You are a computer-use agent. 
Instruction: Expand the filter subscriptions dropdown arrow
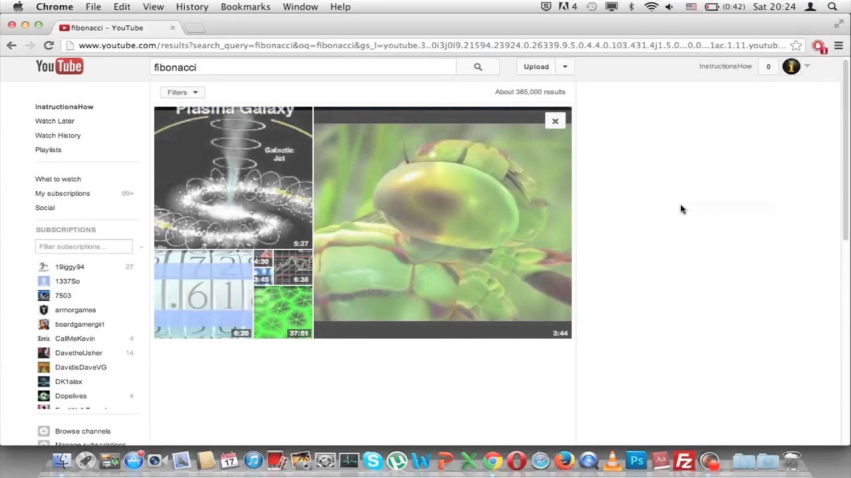coord(141,247)
